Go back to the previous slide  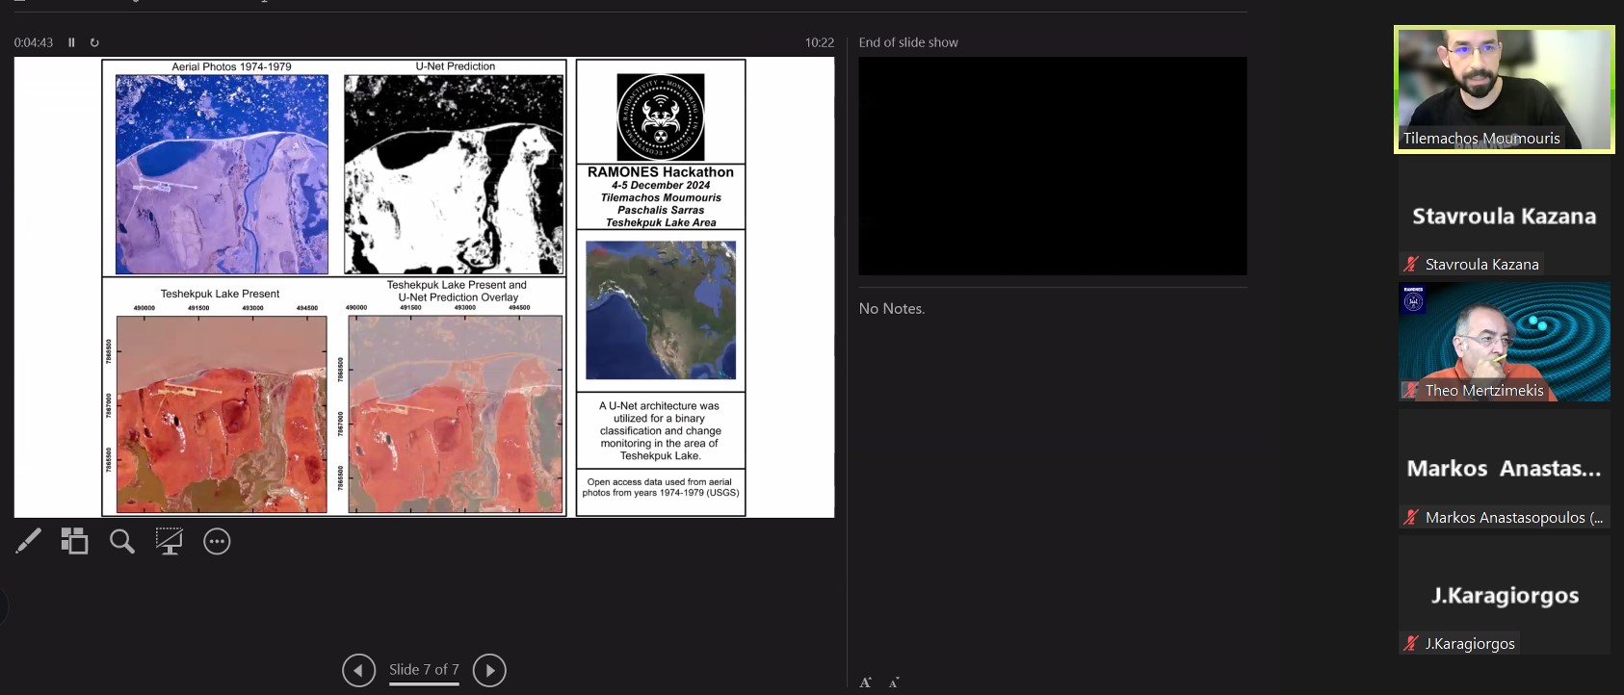pyautogui.click(x=358, y=670)
